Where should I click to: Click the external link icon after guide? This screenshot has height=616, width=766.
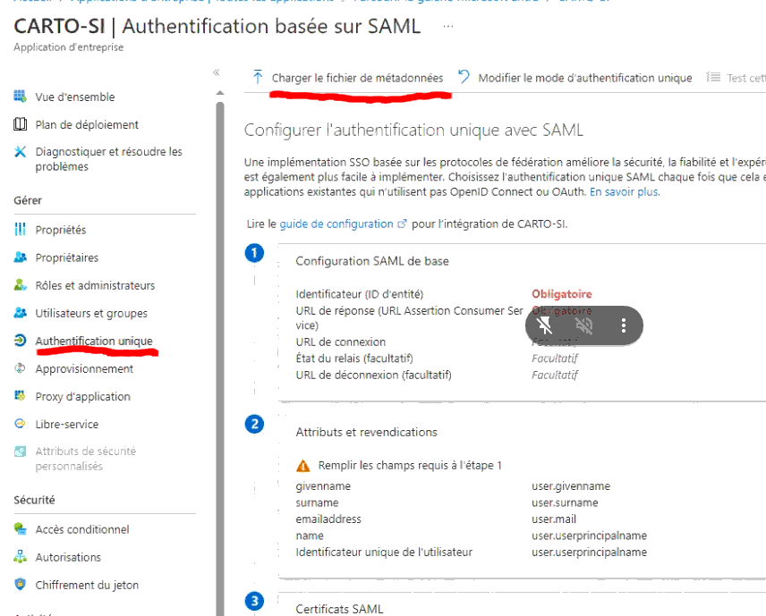(402, 224)
